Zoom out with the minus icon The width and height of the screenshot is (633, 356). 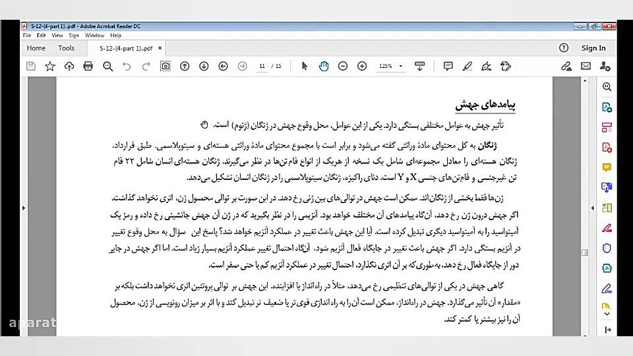pos(343,66)
